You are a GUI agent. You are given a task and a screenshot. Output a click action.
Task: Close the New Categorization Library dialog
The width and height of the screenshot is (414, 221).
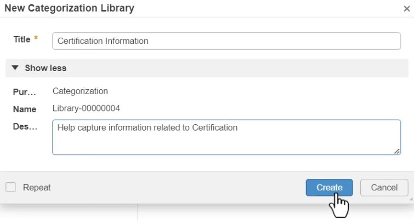coord(406,9)
